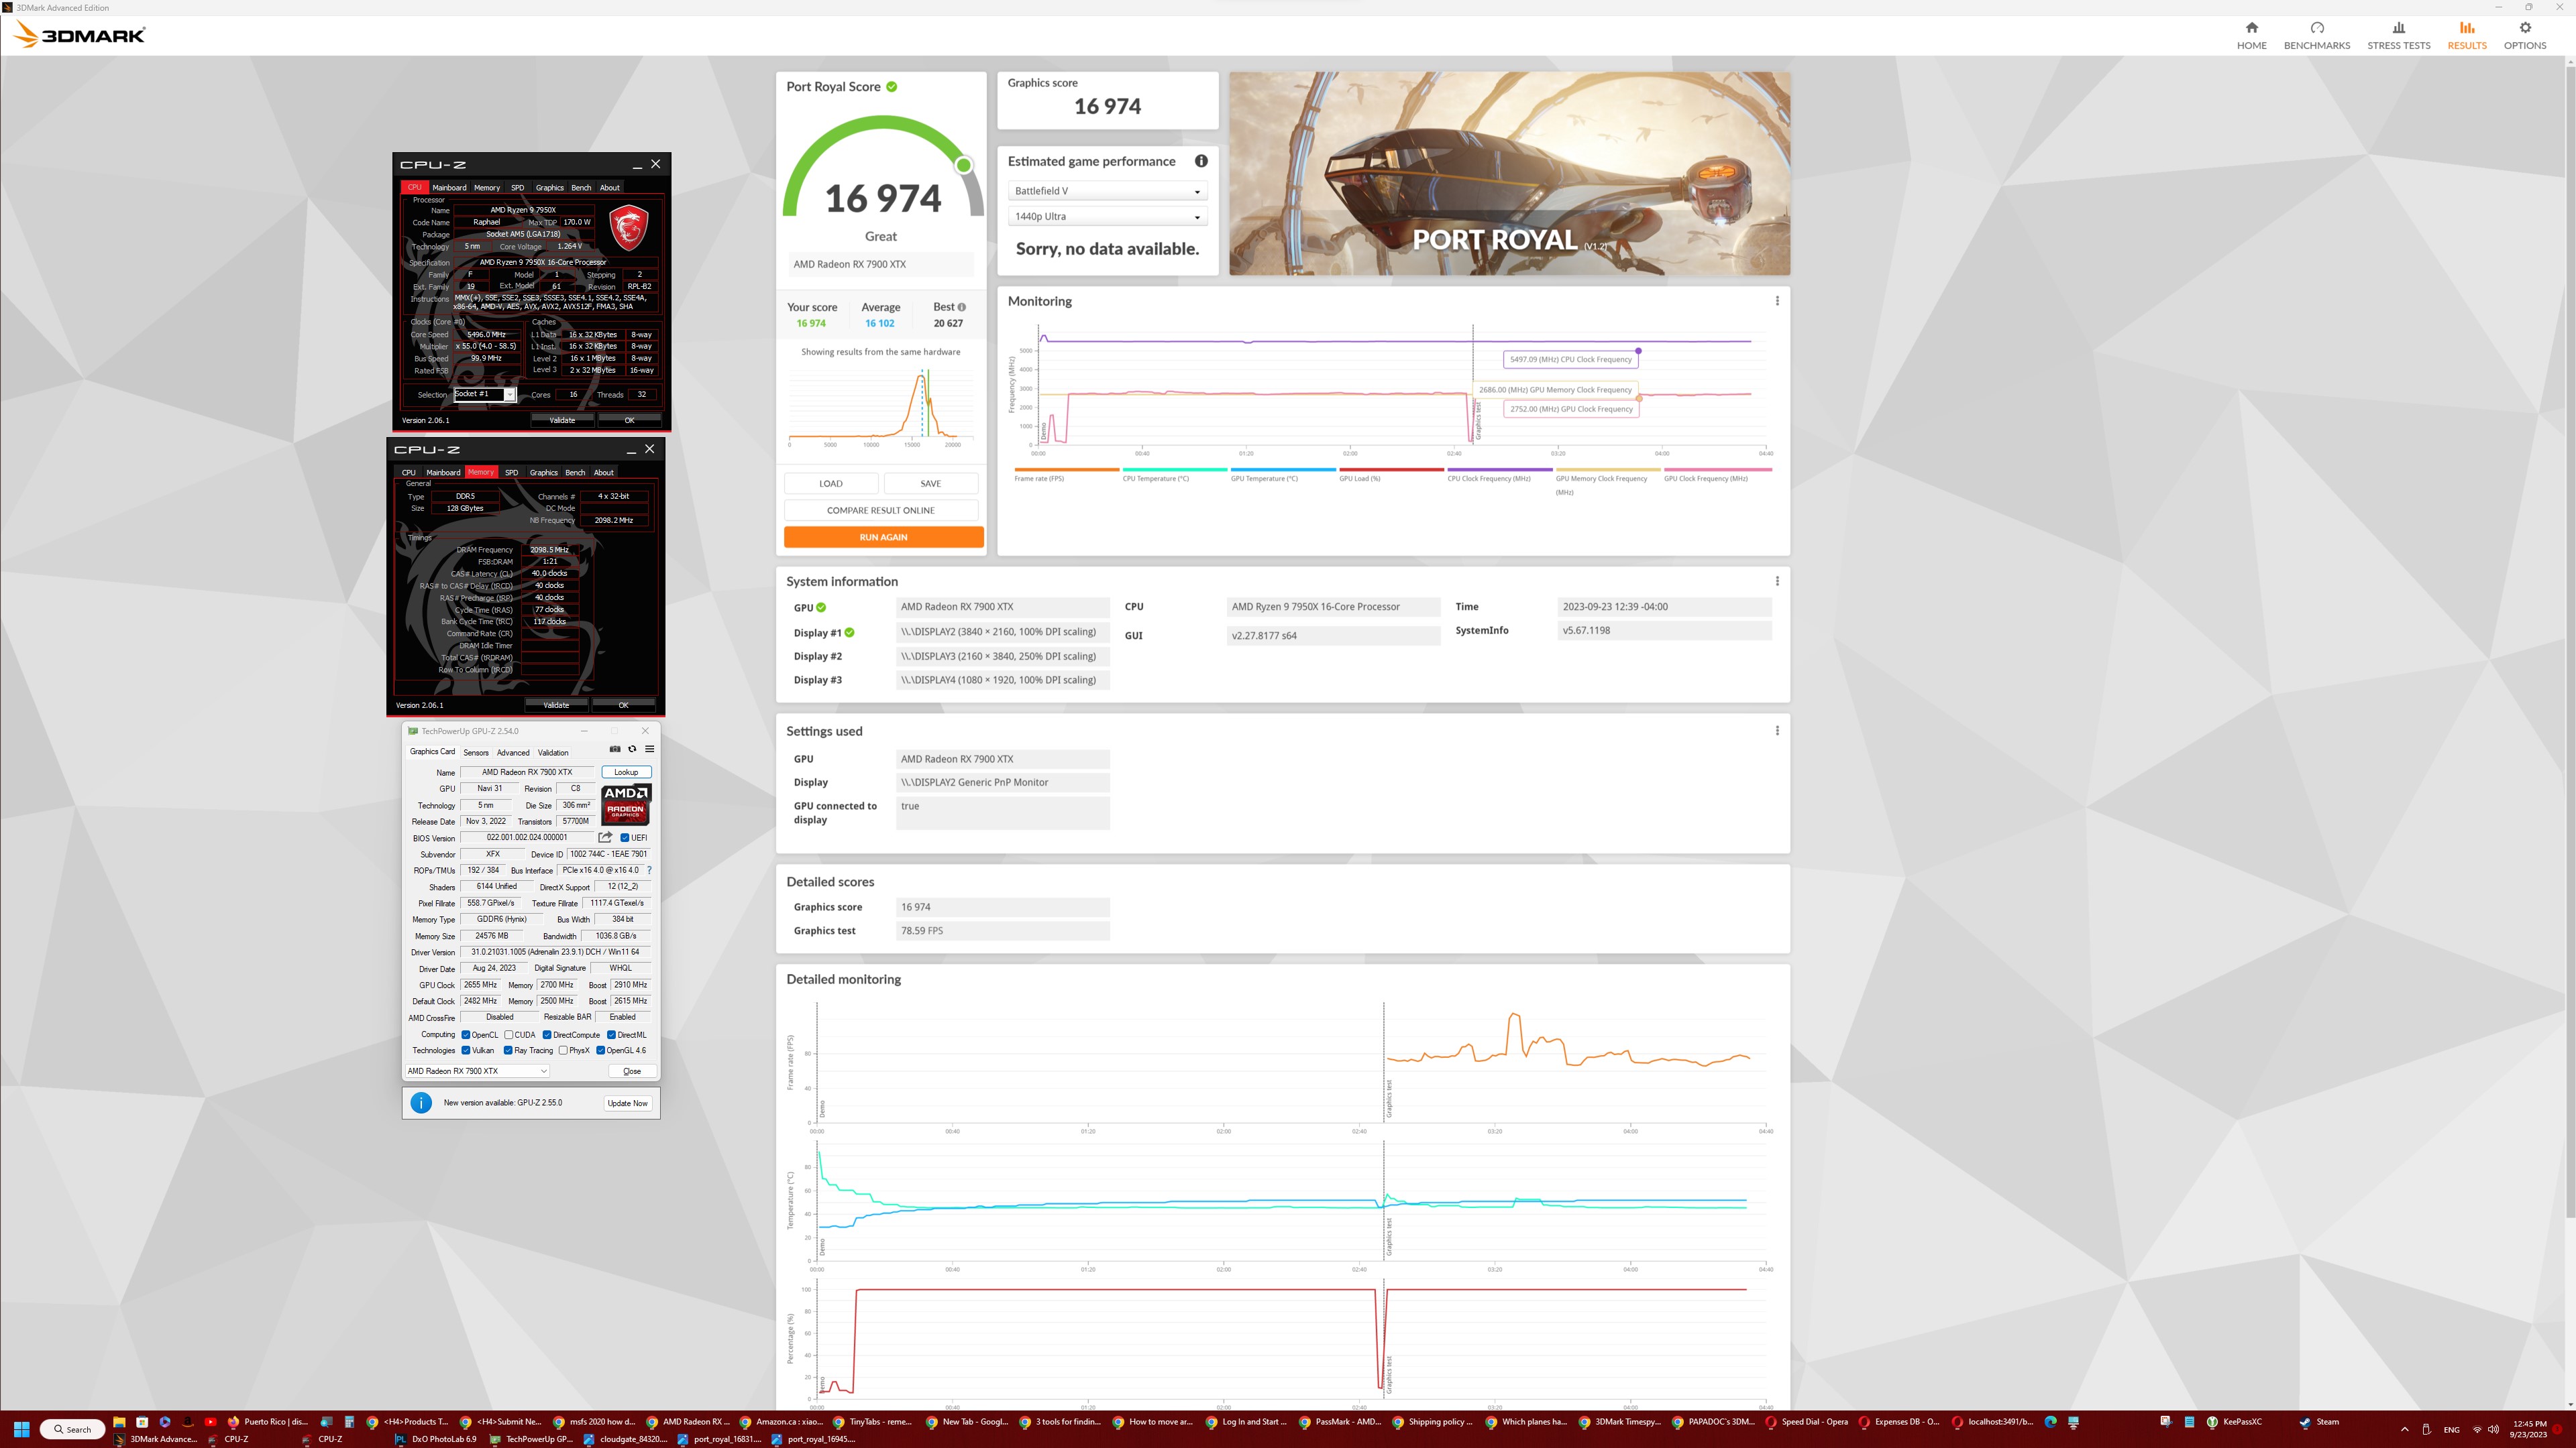2576x1448 pixels.
Task: Switch to the SPD tab in top CPU-Z window
Action: pyautogui.click(x=517, y=187)
